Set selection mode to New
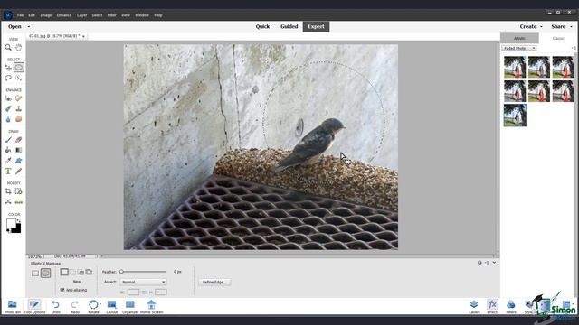 (64, 272)
